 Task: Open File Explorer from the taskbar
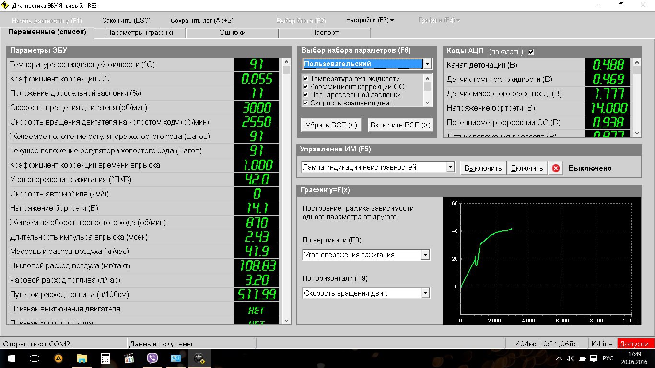pos(82,358)
